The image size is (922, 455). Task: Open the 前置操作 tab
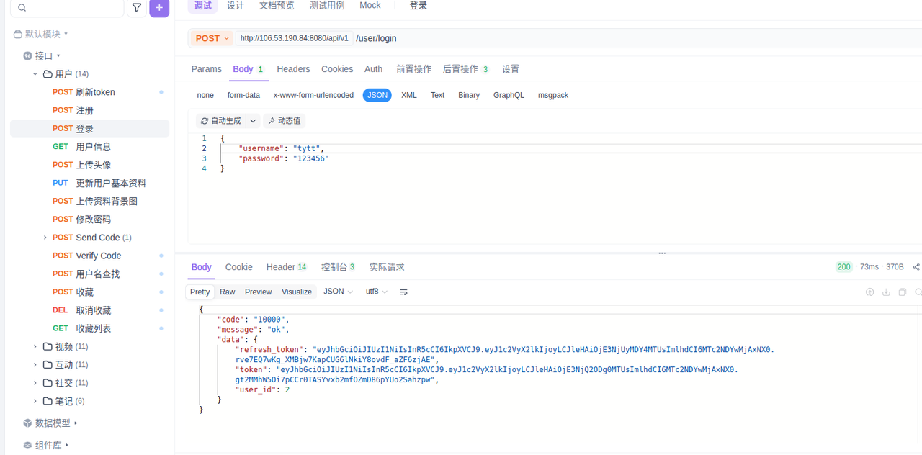point(413,69)
